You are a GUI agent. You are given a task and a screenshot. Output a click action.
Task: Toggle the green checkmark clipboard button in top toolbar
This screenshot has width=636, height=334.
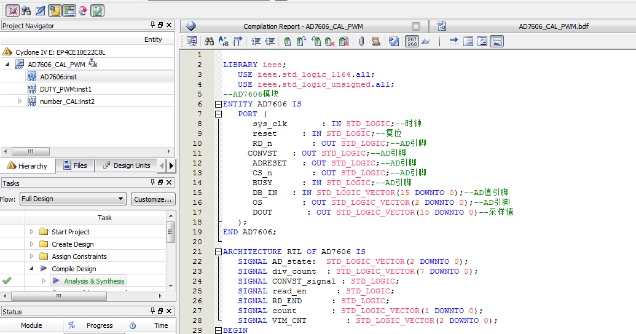click(98, 10)
